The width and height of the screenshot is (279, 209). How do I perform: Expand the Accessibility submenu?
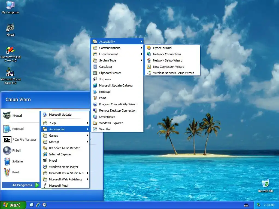tap(117, 42)
